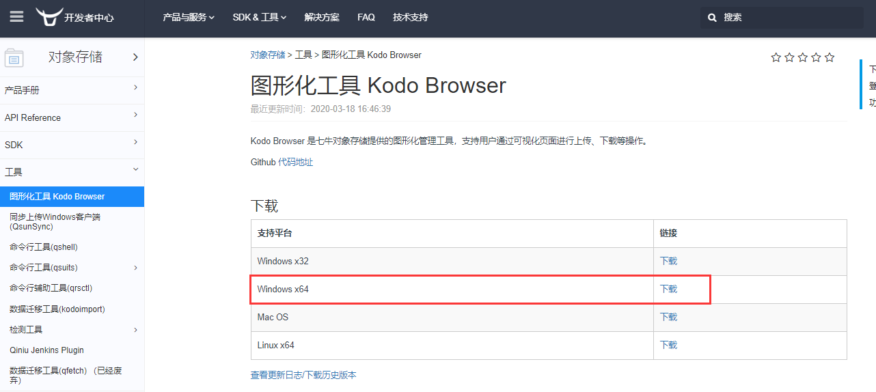Click the Mac OS table cell
This screenshot has height=392, width=876.
(x=452, y=317)
